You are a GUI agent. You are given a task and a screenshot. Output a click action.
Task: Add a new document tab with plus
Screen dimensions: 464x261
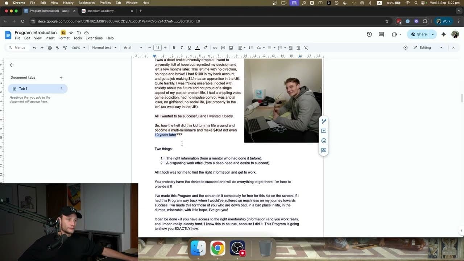(x=61, y=78)
